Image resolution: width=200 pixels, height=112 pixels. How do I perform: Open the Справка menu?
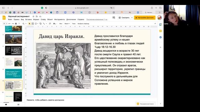pos(81,20)
